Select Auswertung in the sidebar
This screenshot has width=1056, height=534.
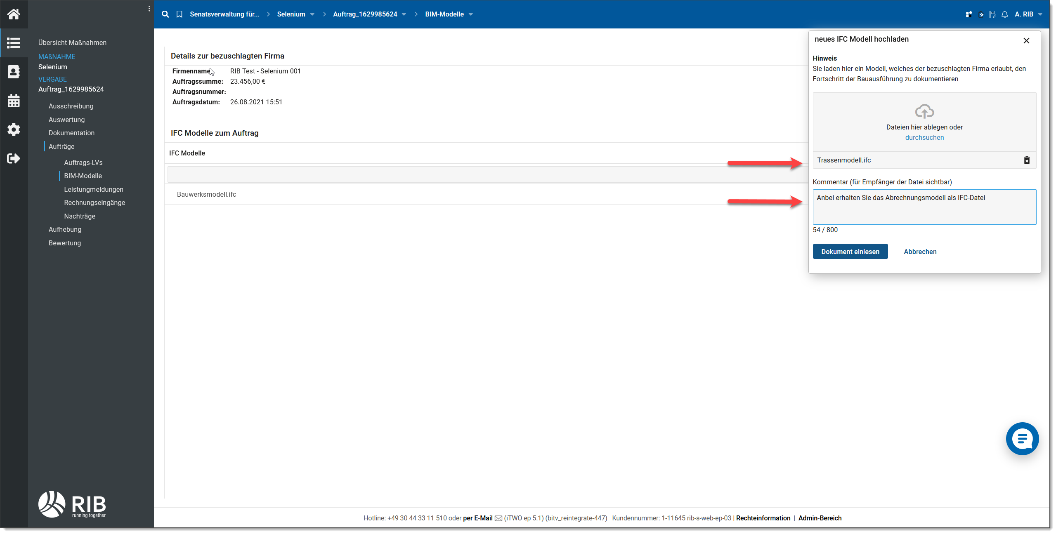point(66,120)
